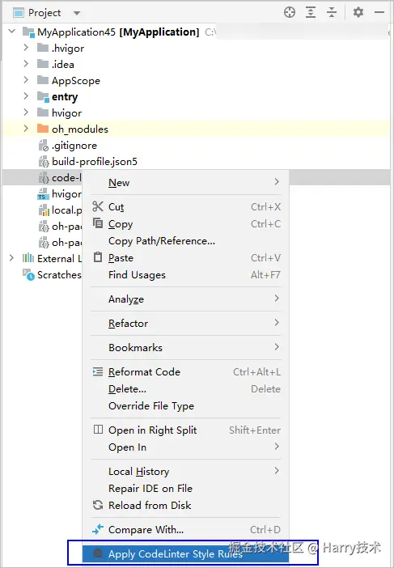Click the Expand All icon
The height and width of the screenshot is (568, 394).
311,13
